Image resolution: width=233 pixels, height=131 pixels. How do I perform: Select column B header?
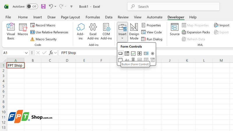tap(33, 60)
